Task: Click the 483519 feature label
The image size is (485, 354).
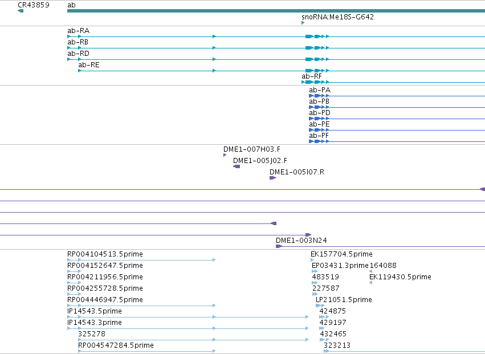Action: pos(325,277)
